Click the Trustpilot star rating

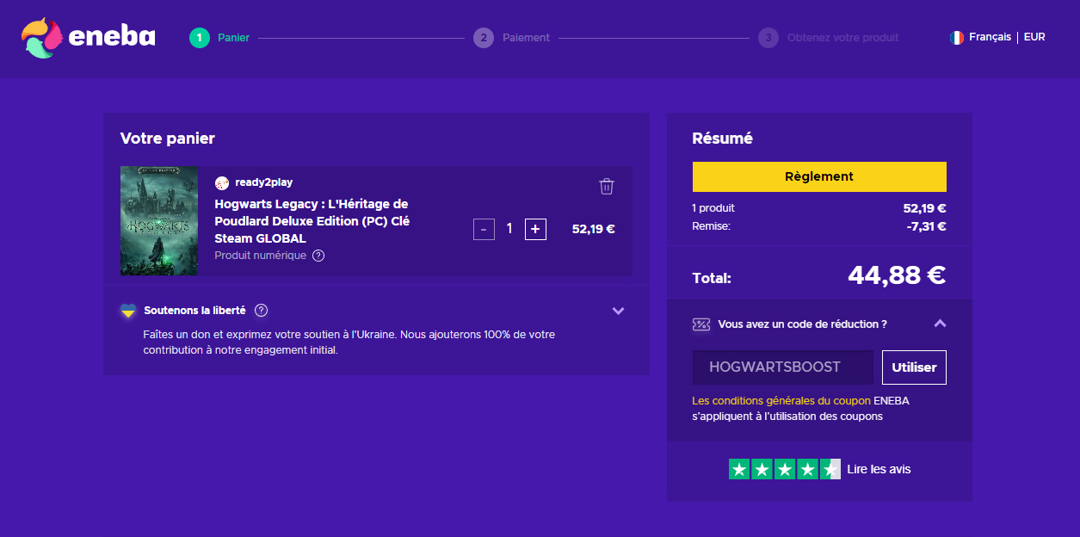click(784, 469)
